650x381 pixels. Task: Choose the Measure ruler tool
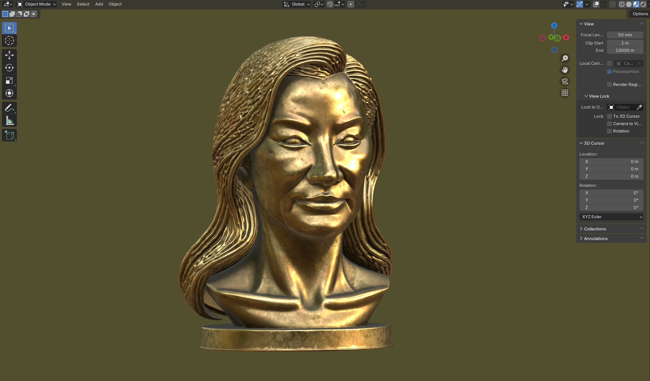click(x=9, y=121)
